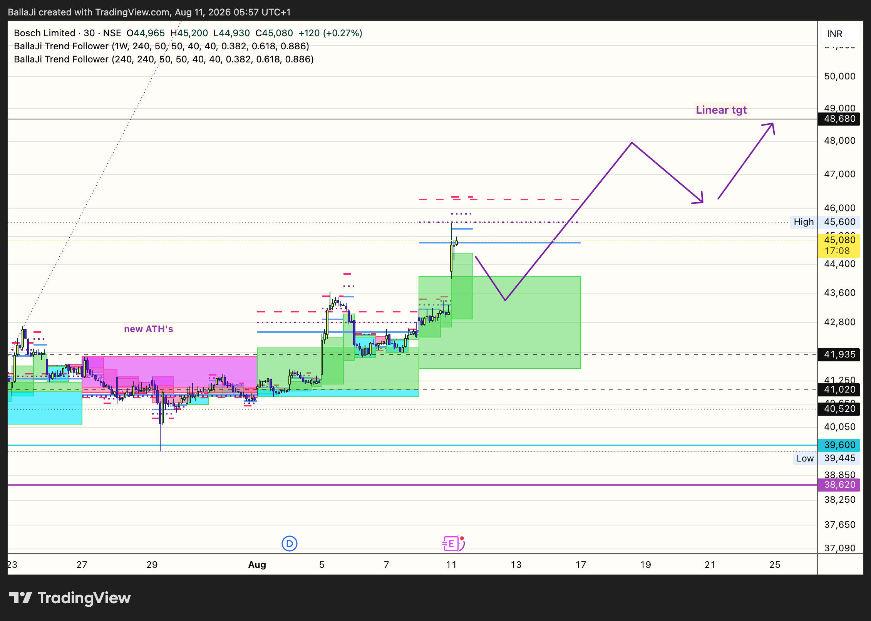
Task: Click the 25 date label on time axis
Action: [775, 565]
